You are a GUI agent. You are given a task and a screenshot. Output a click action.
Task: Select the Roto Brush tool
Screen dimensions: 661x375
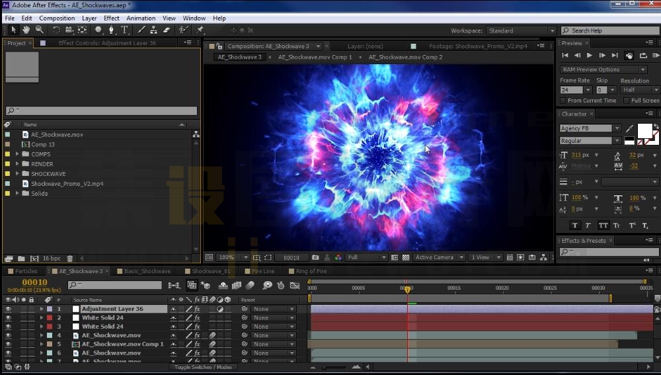[x=183, y=30]
